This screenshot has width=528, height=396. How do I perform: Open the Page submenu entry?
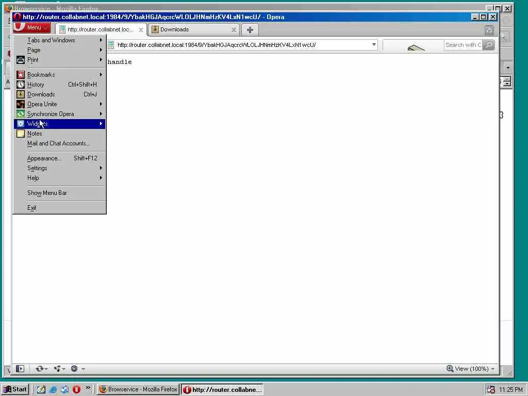click(60, 50)
